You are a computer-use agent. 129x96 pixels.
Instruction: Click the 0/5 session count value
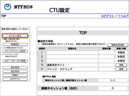coord(113,80)
